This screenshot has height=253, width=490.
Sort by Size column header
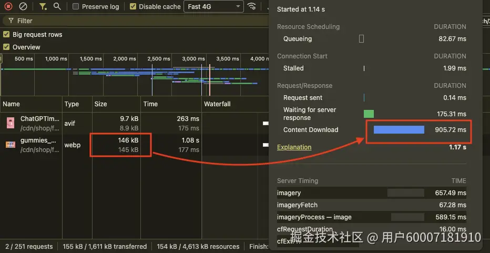(116, 104)
